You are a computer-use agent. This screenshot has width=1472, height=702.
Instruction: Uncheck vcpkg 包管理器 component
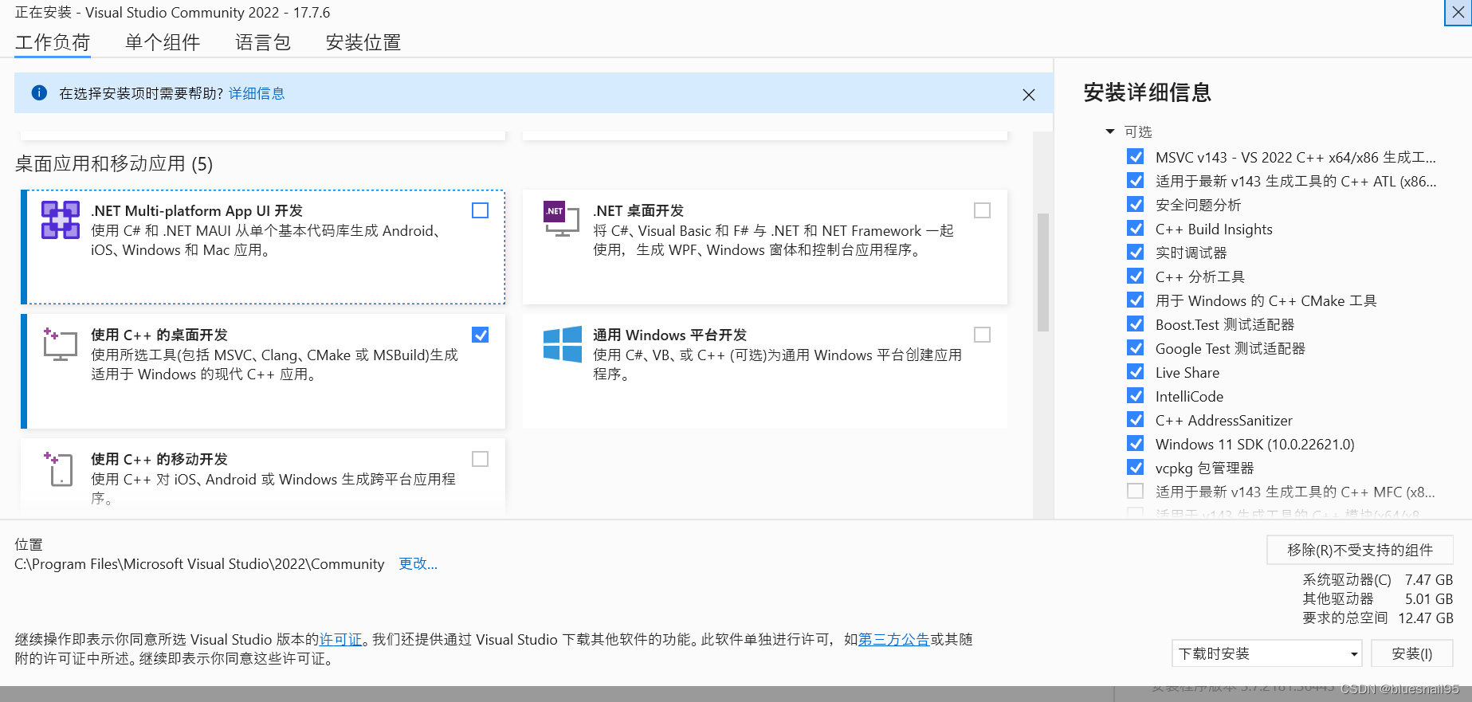(x=1136, y=467)
